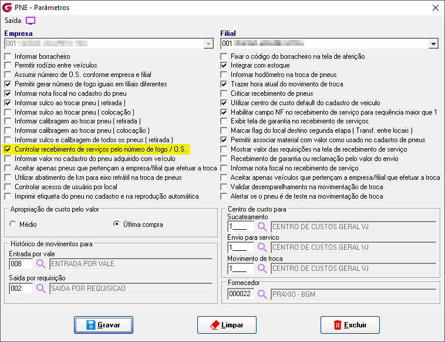Check Informar valor no cadastro do pneu adquirido
This screenshot has width=445, height=342.
[8, 159]
